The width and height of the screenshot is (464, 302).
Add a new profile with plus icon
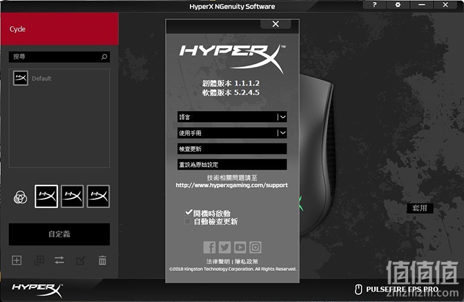tap(17, 261)
